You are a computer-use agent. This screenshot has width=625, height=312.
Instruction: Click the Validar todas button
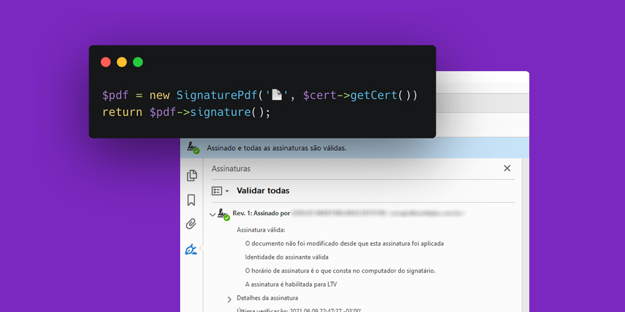(x=263, y=191)
